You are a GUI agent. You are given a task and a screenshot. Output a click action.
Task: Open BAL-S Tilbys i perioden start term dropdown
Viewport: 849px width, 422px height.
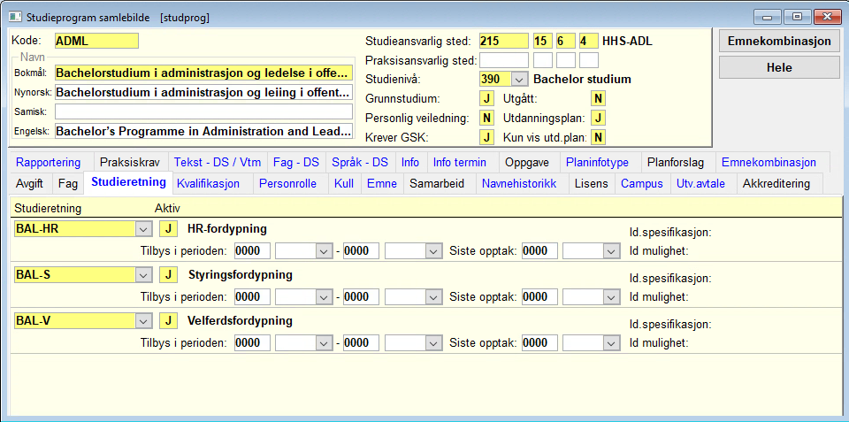tap(324, 297)
